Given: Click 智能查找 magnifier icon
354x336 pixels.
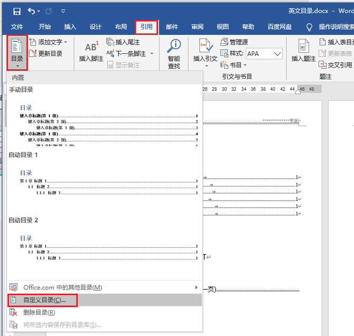Looking at the screenshot, I should [x=174, y=46].
